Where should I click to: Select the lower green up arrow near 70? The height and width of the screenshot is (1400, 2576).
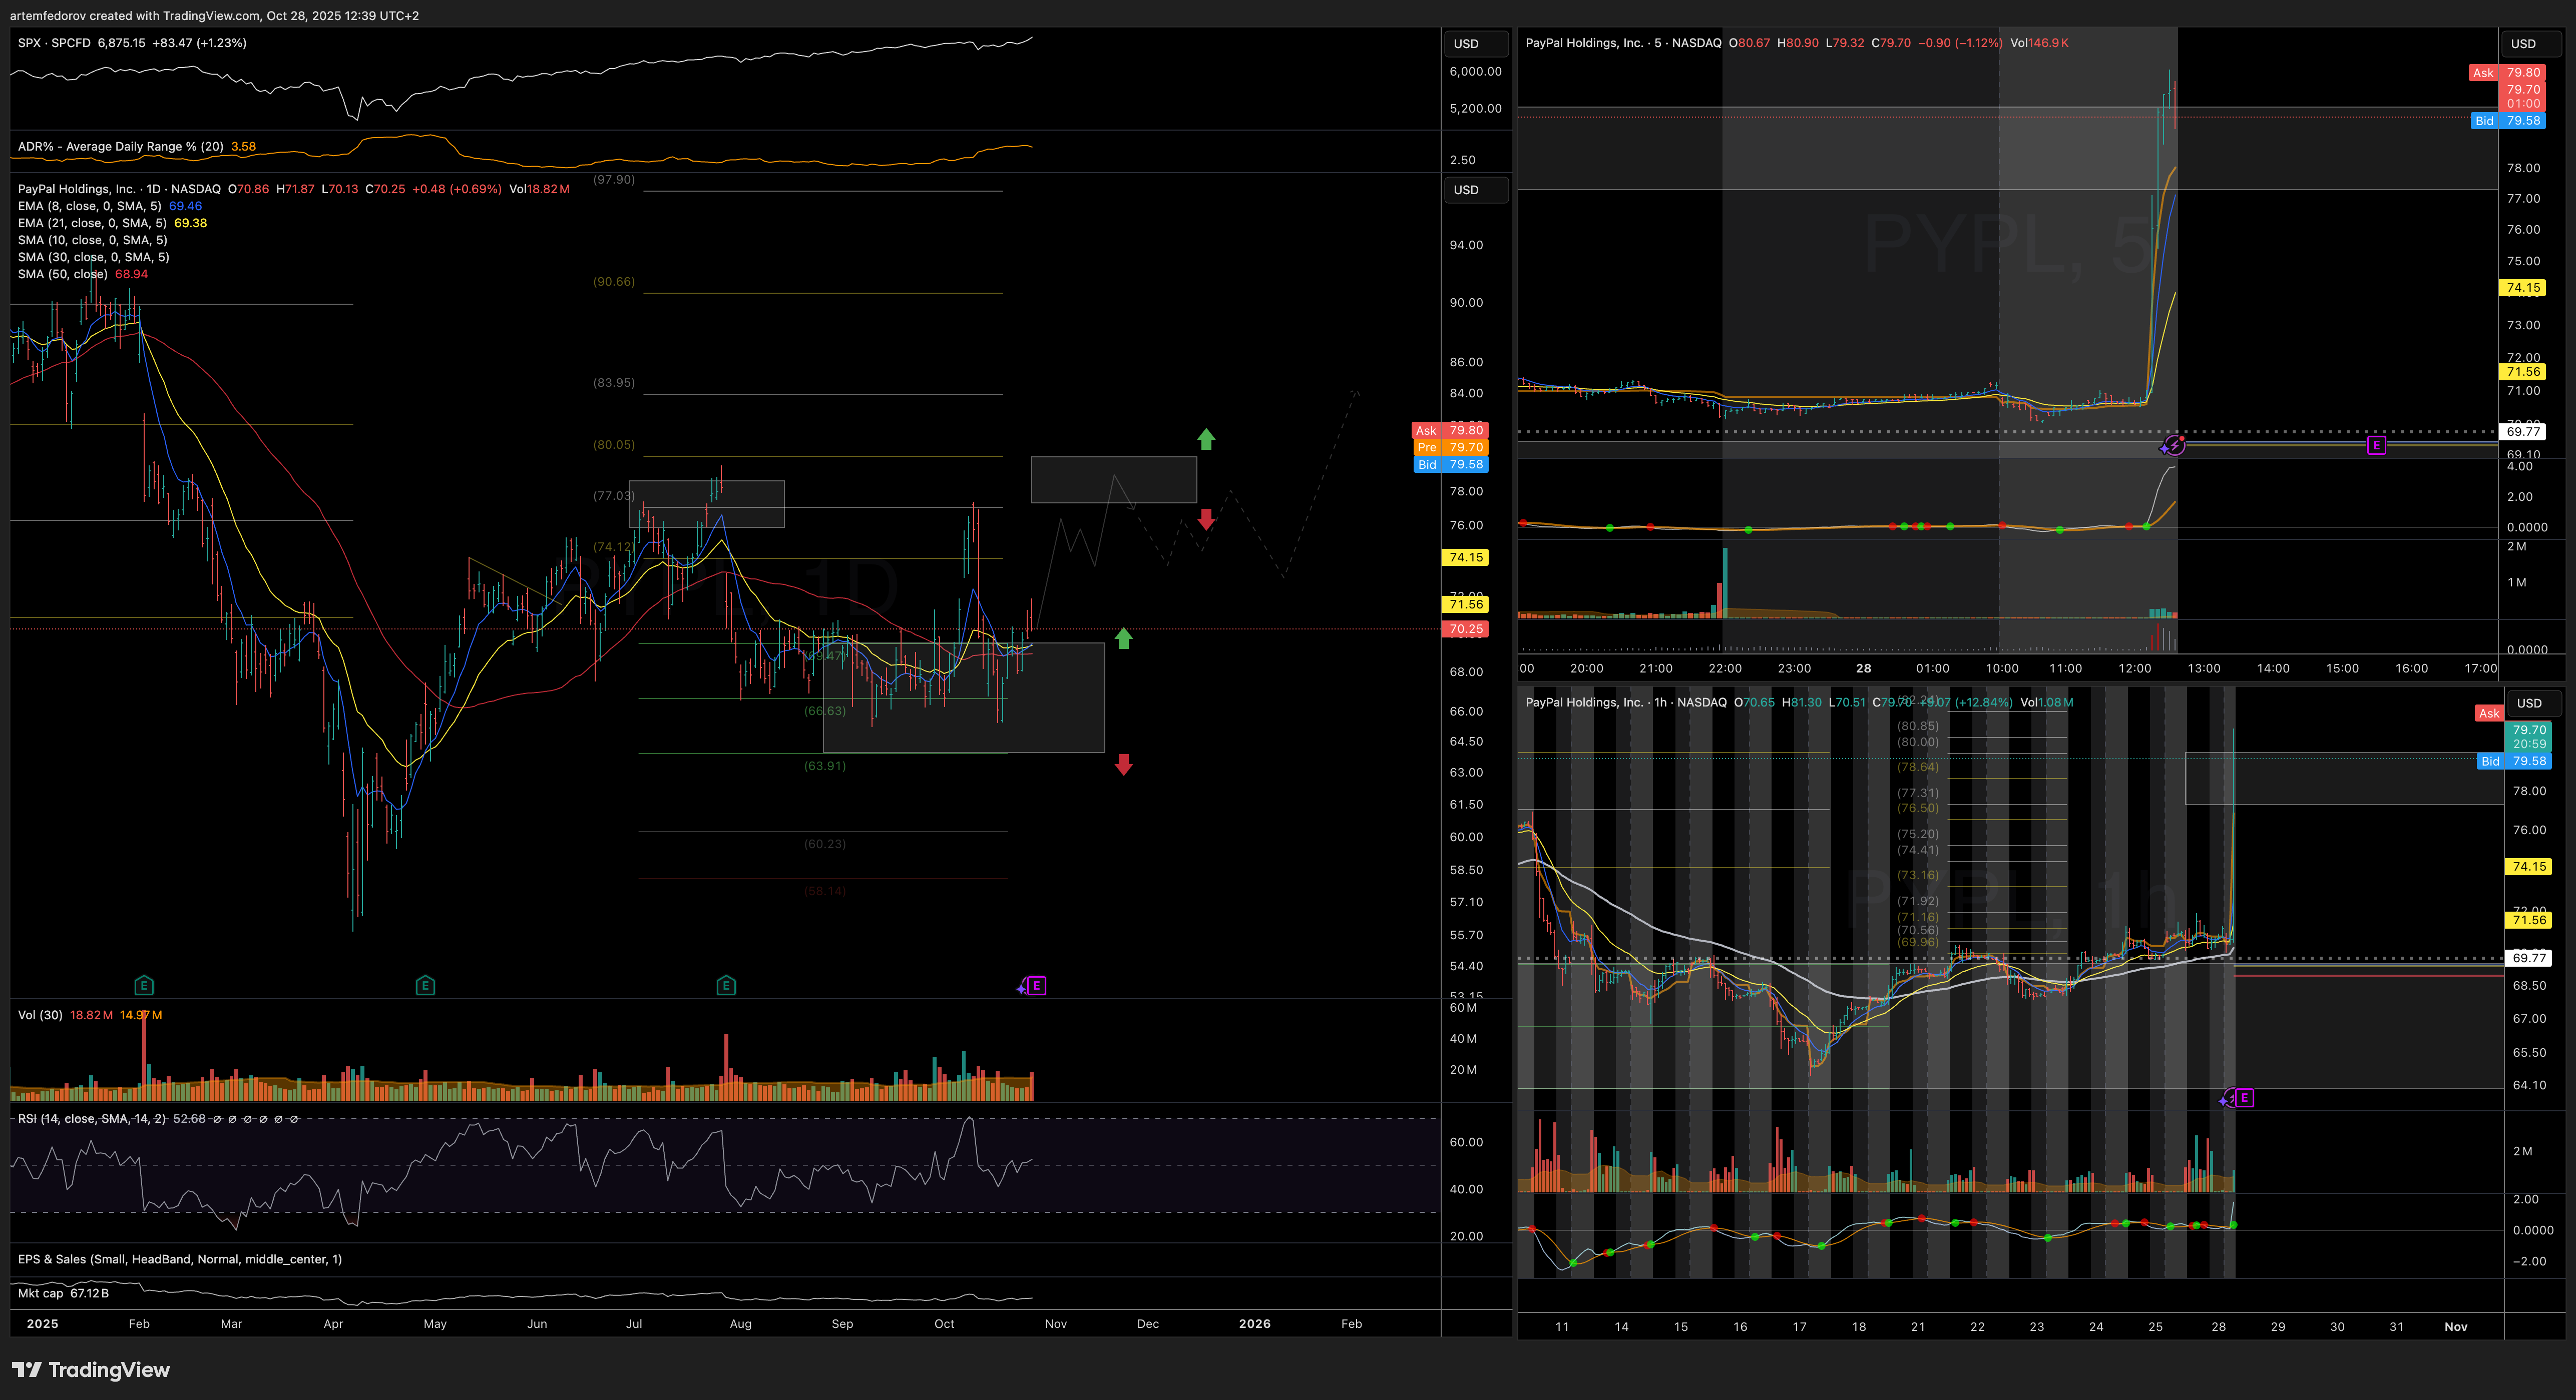coord(1123,637)
